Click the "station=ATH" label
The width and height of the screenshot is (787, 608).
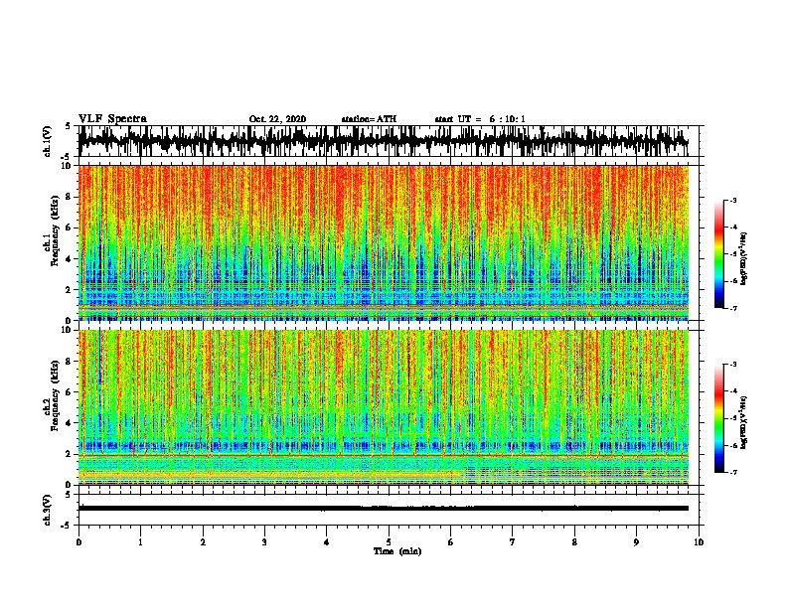pos(369,119)
